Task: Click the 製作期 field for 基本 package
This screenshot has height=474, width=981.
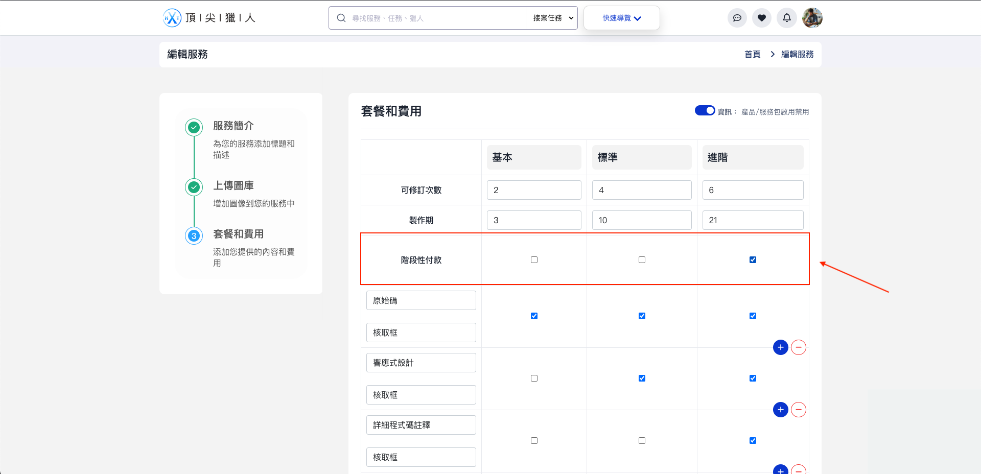Action: [x=533, y=220]
